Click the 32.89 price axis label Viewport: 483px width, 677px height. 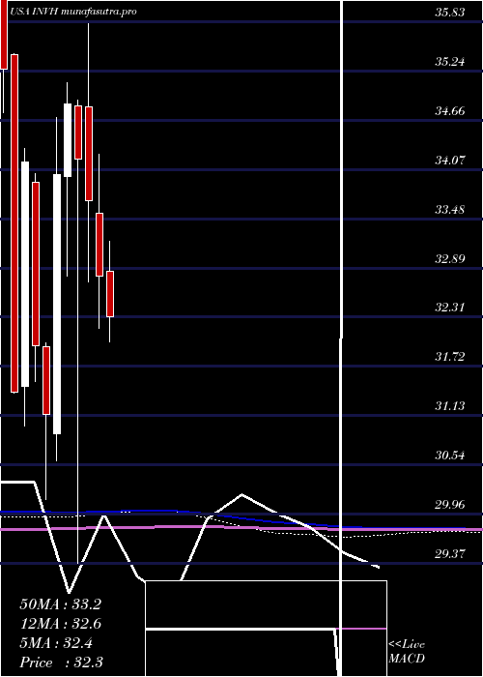(450, 259)
